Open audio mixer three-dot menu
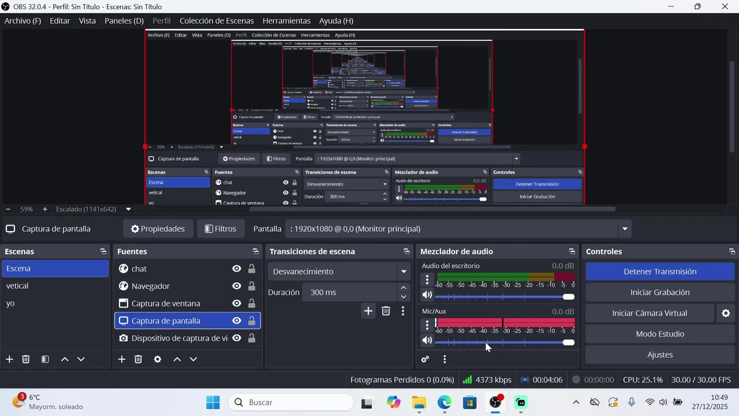The image size is (739, 416). coord(445,359)
